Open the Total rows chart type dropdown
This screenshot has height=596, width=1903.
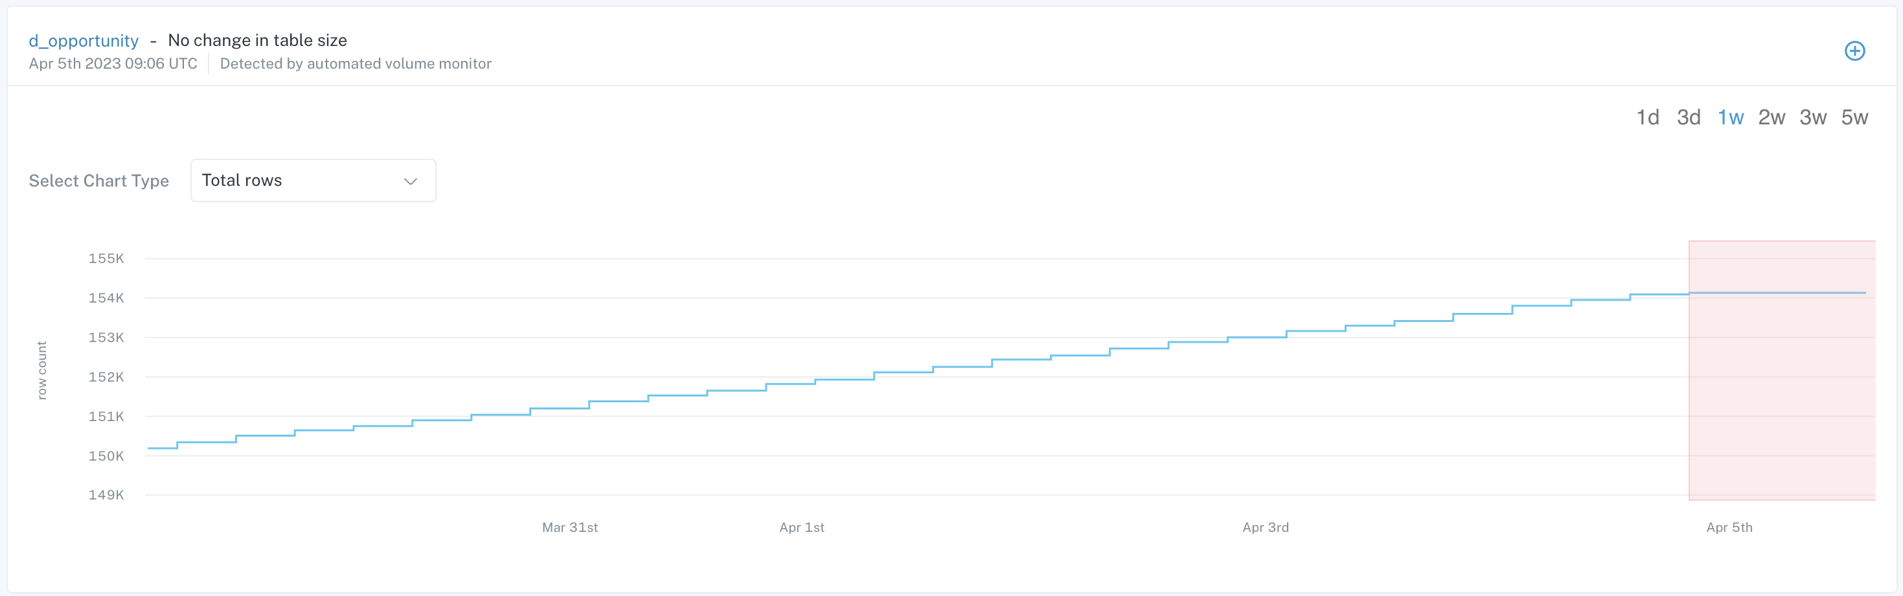point(313,180)
